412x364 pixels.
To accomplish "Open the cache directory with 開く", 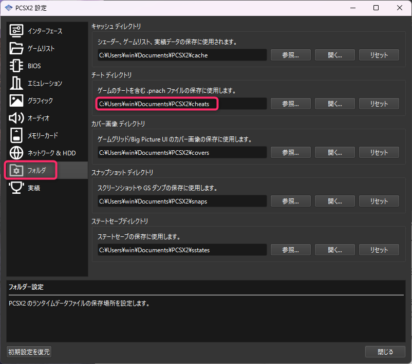I will (335, 55).
